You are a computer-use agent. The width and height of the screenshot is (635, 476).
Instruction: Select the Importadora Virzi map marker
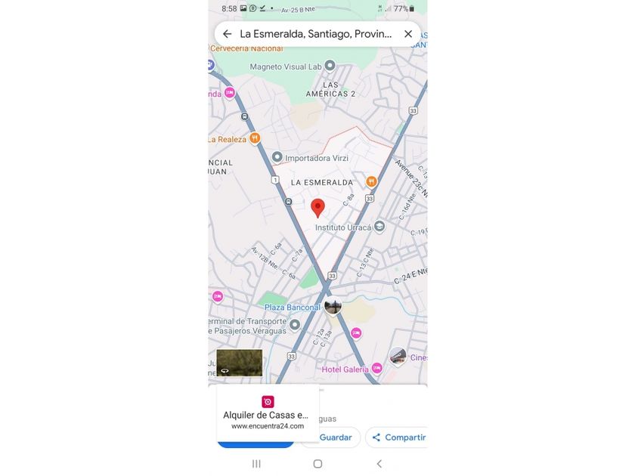click(277, 156)
